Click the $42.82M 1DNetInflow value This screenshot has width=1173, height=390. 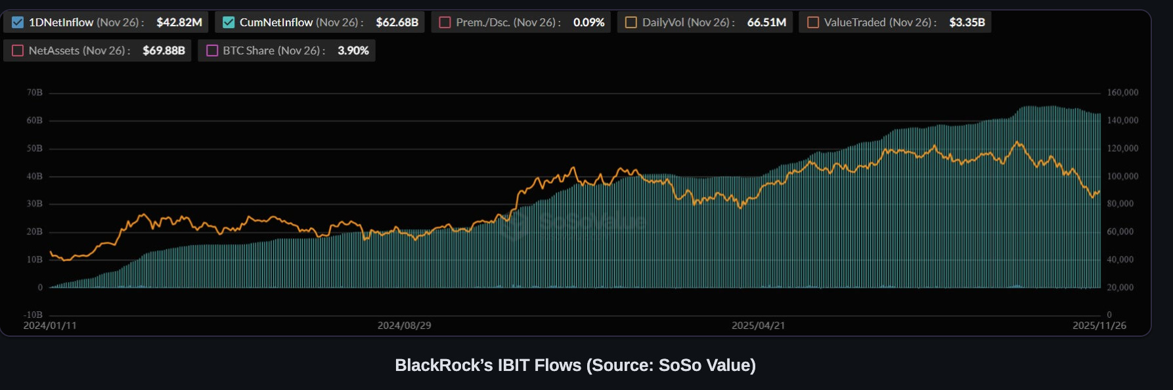(179, 22)
